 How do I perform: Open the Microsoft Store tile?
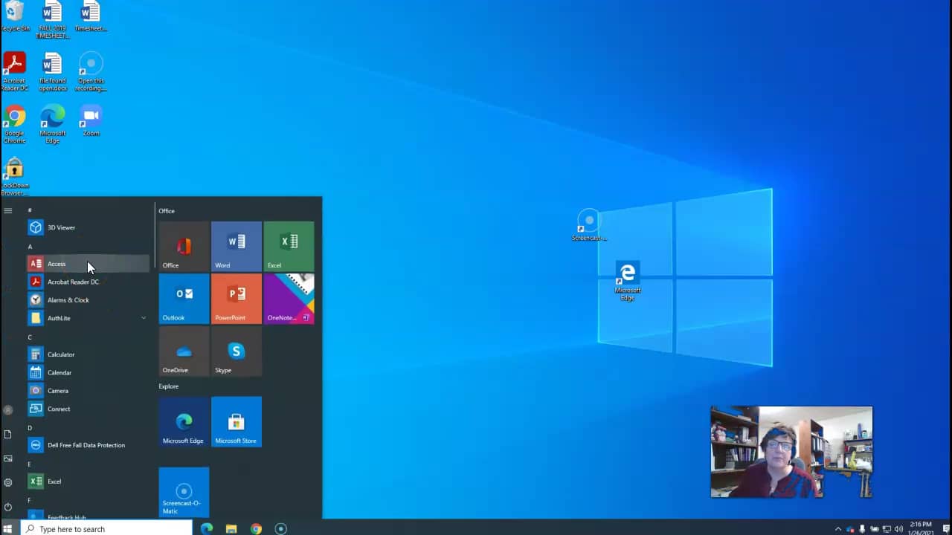click(237, 421)
